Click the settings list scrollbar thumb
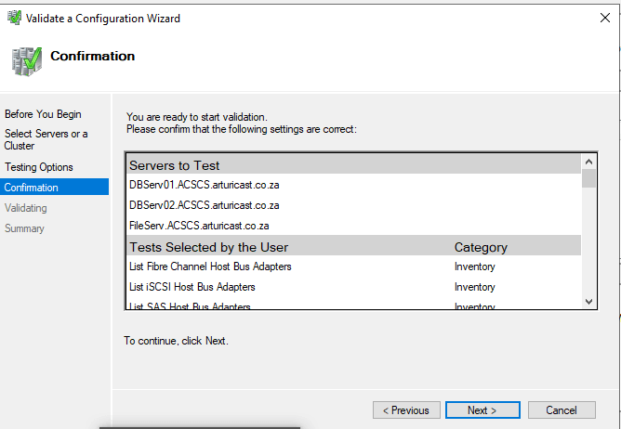Image resolution: width=621 pixels, height=429 pixels. click(588, 178)
